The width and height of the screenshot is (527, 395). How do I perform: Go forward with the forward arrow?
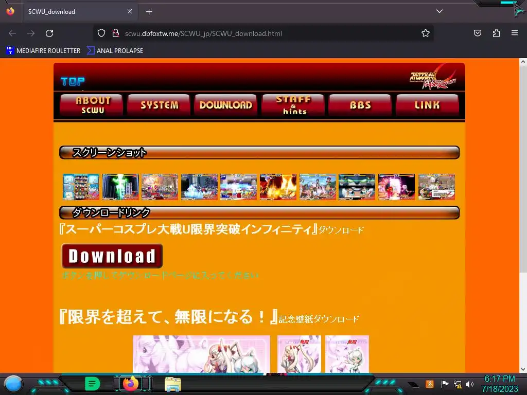point(31,33)
